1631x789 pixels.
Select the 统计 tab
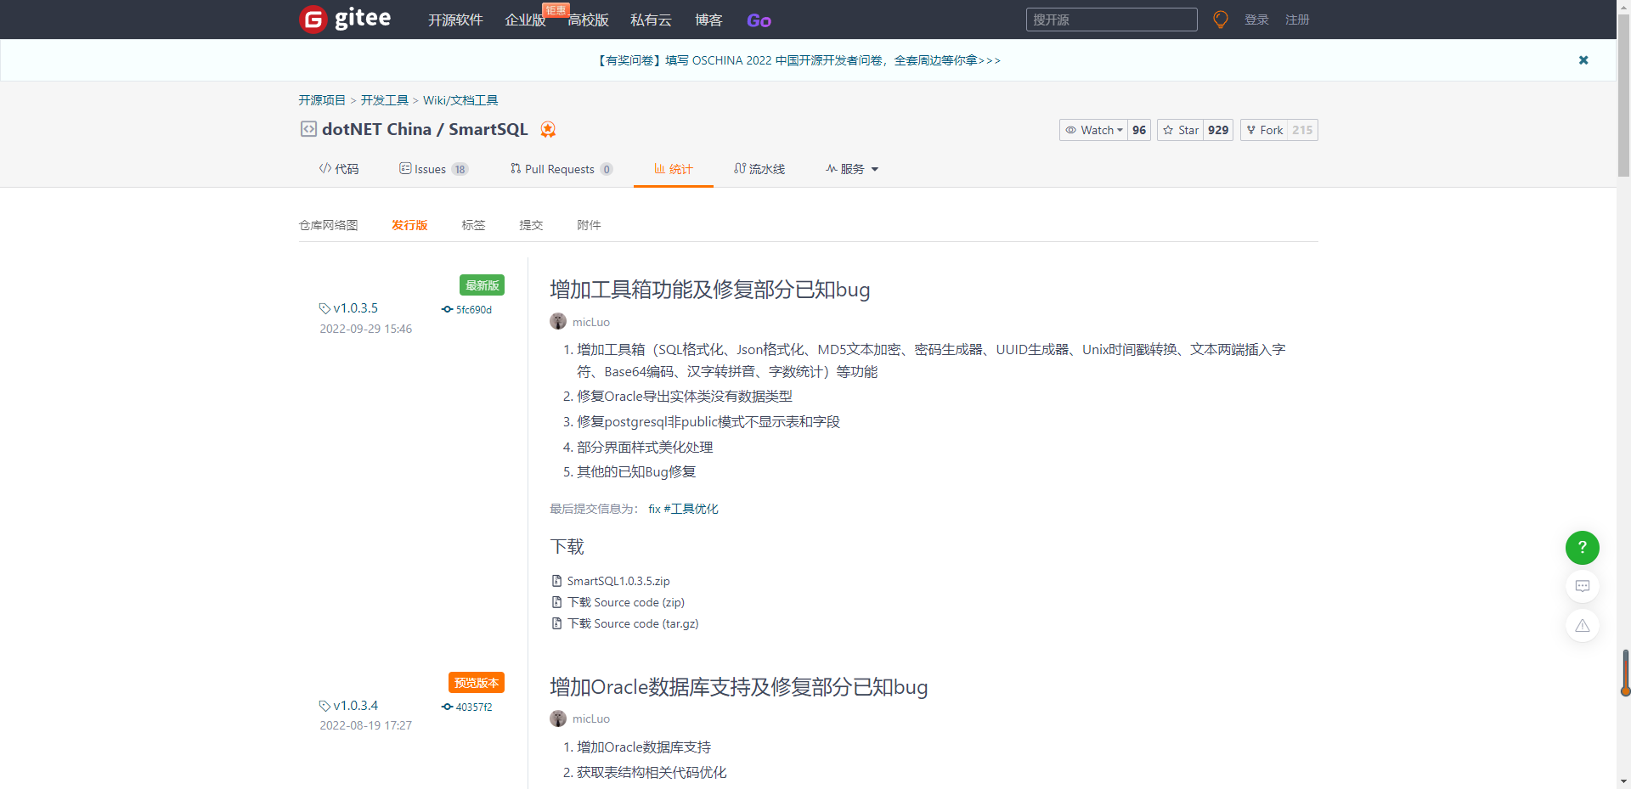pyautogui.click(x=674, y=169)
